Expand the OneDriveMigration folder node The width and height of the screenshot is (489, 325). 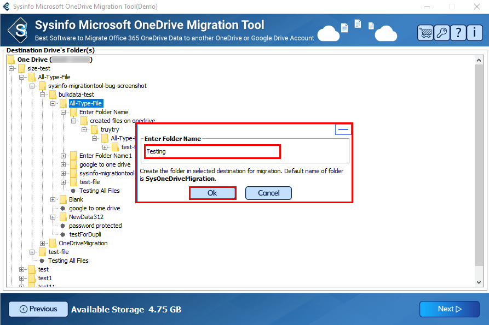click(x=43, y=243)
